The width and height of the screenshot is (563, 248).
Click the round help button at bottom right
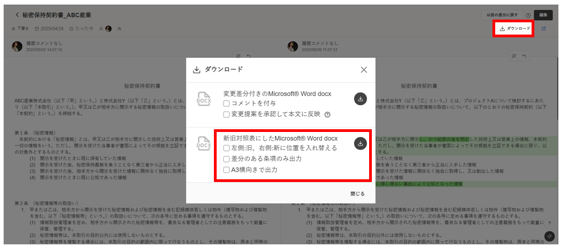(549, 223)
